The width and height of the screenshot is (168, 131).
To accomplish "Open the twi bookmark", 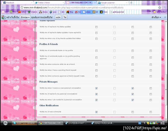I will coord(78,12).
